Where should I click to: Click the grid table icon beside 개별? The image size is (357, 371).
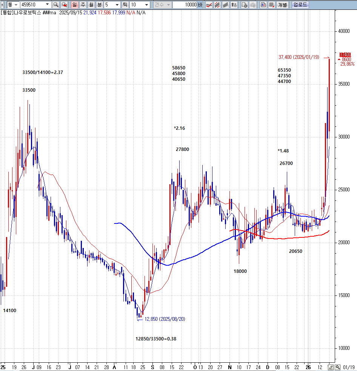pyautogui.click(x=271, y=5)
